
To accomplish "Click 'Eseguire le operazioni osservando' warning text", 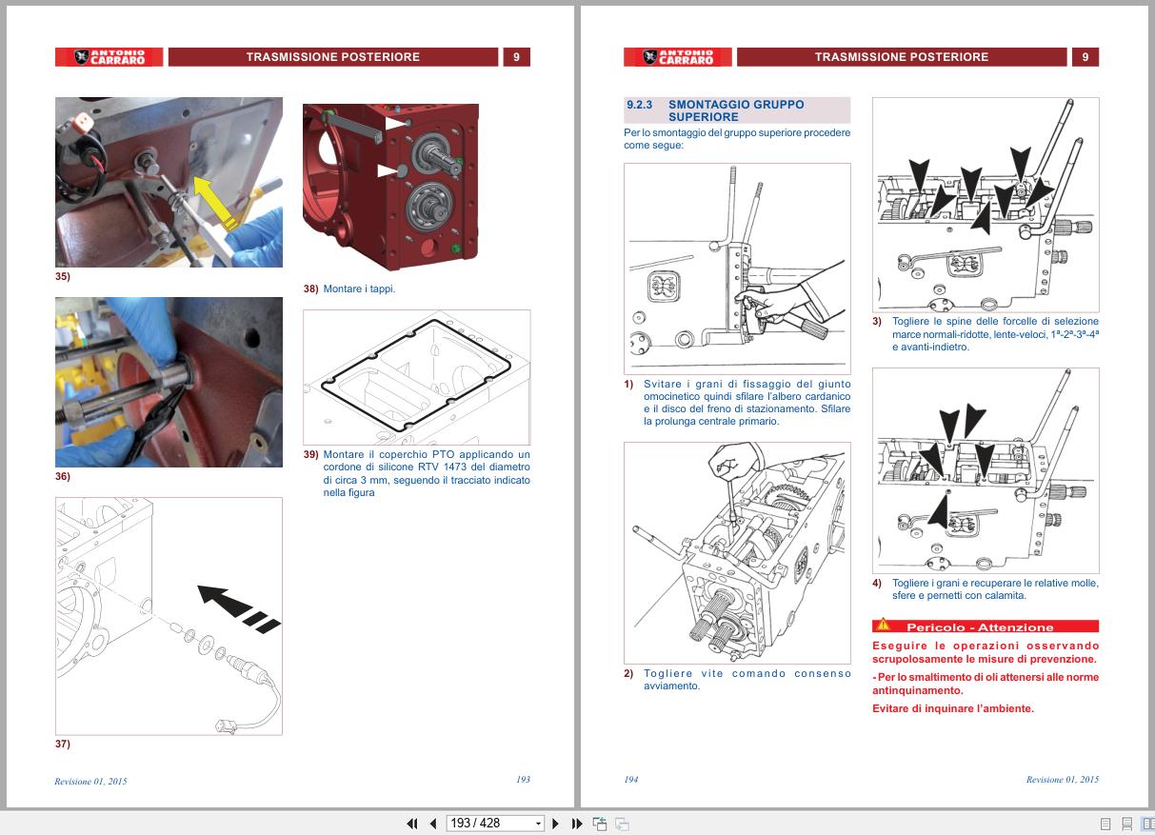I will [986, 652].
